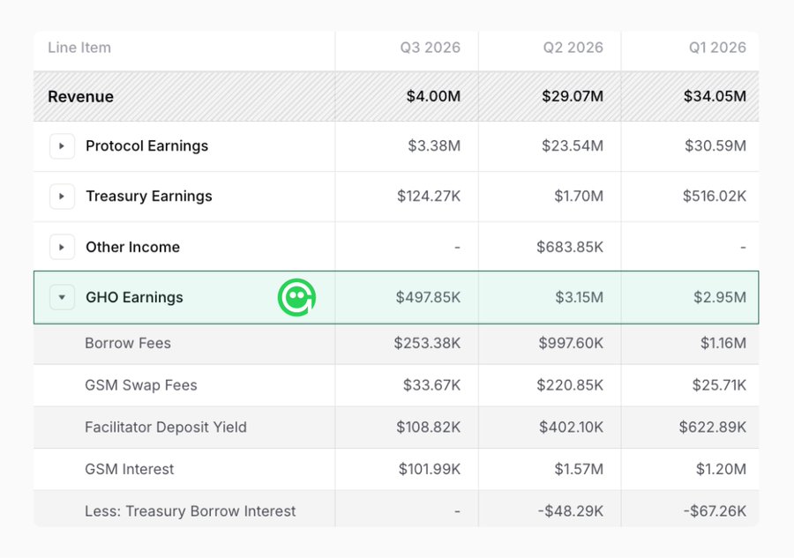The height and width of the screenshot is (558, 794).
Task: Click the Borrow Fees sub-row label
Action: tap(128, 343)
